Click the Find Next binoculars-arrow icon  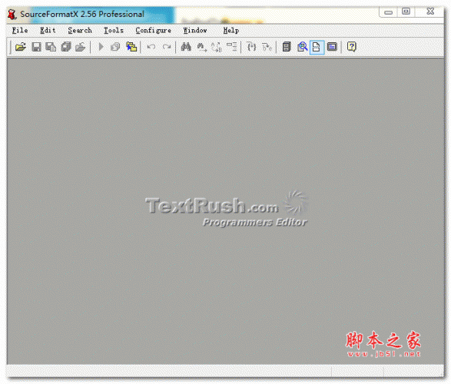point(201,47)
